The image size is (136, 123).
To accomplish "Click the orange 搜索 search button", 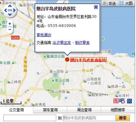I will coord(123,118).
